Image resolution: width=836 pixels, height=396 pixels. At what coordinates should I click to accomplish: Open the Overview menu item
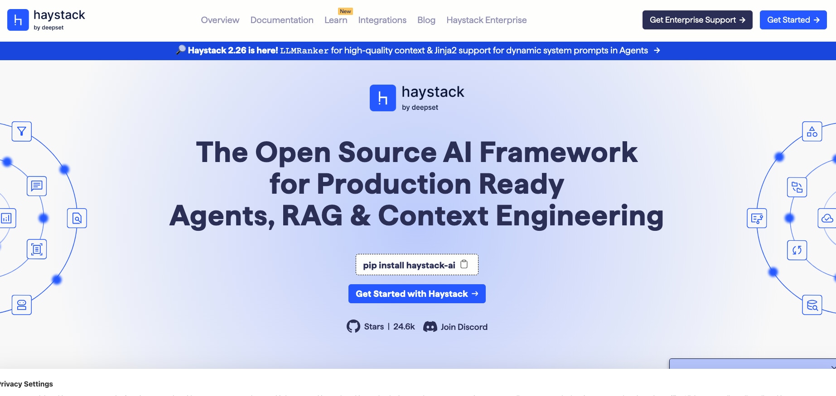tap(220, 20)
